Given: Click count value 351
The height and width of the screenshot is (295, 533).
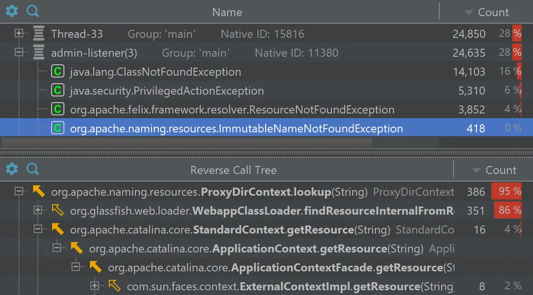Looking at the screenshot, I should point(476,210).
